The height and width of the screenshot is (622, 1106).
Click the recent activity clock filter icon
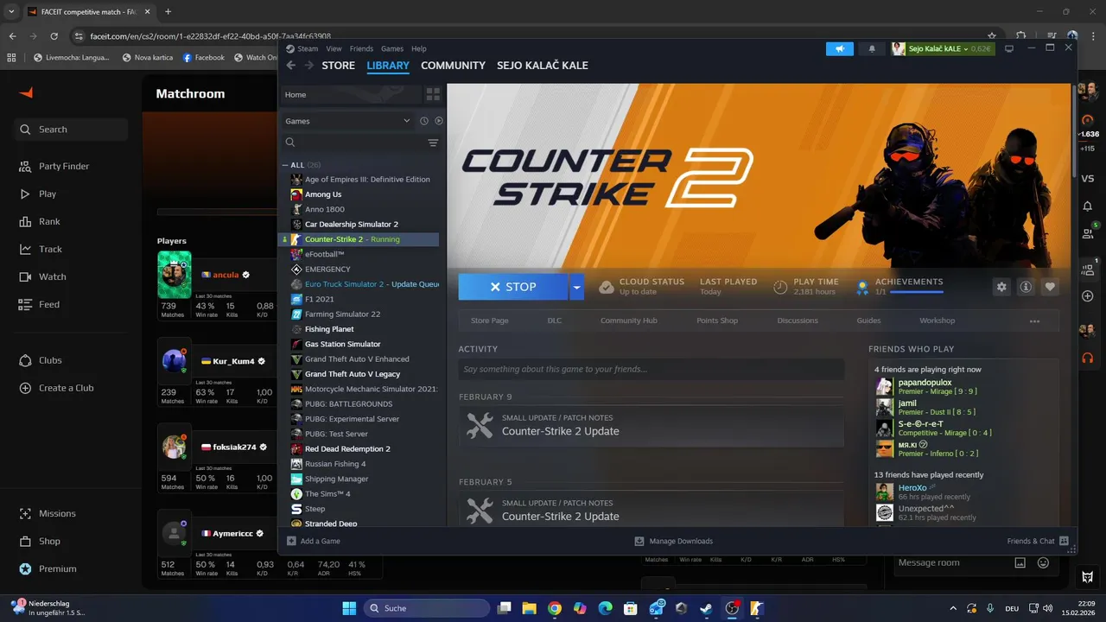pyautogui.click(x=424, y=121)
